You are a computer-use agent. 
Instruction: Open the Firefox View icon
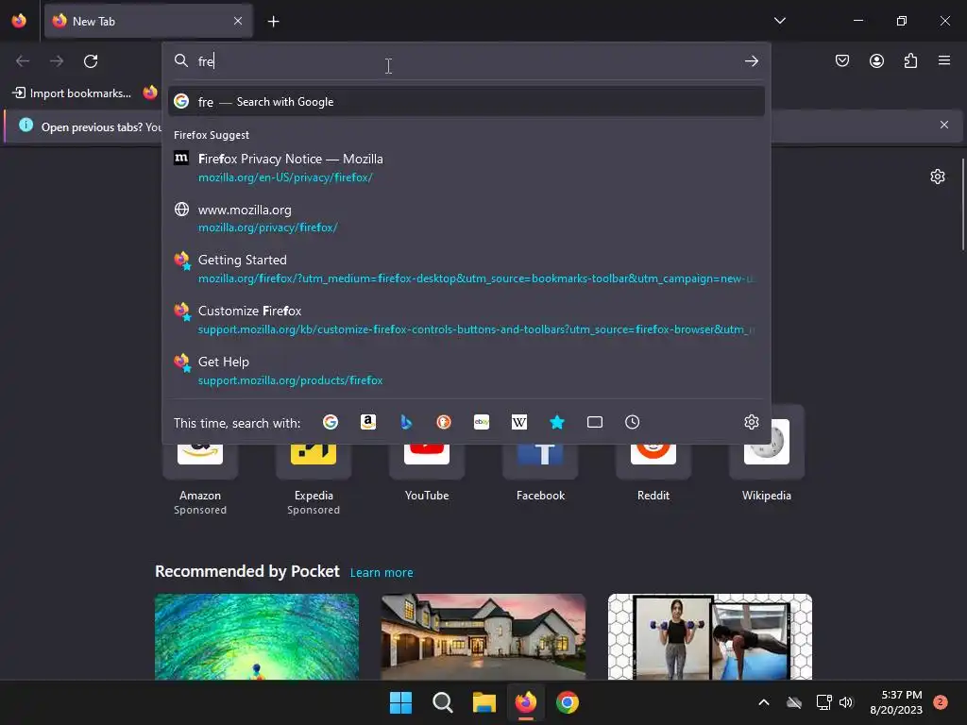[x=19, y=21]
